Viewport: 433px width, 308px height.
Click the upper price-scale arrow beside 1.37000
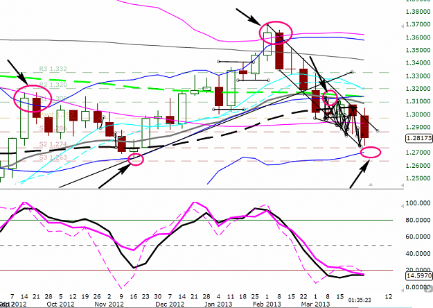403,26
